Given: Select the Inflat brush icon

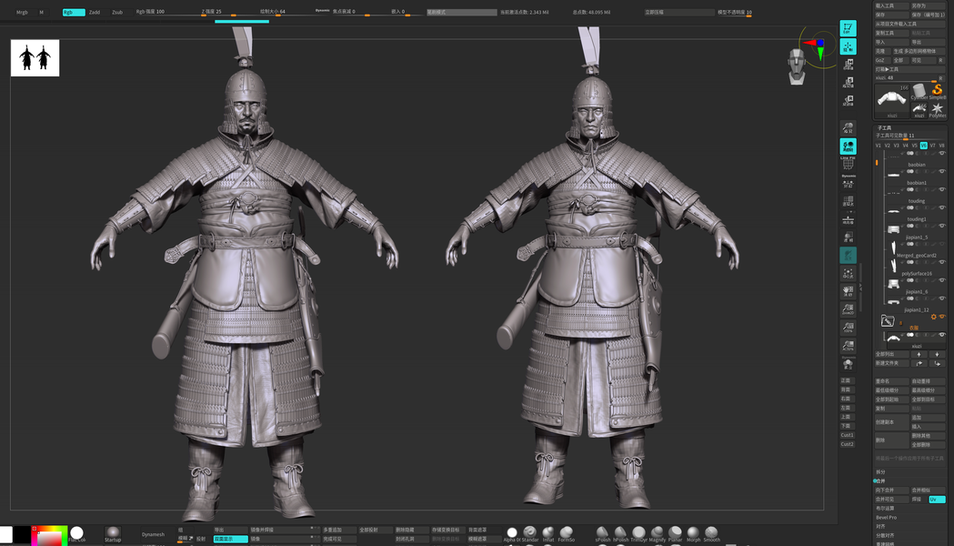Looking at the screenshot, I should pos(548,534).
